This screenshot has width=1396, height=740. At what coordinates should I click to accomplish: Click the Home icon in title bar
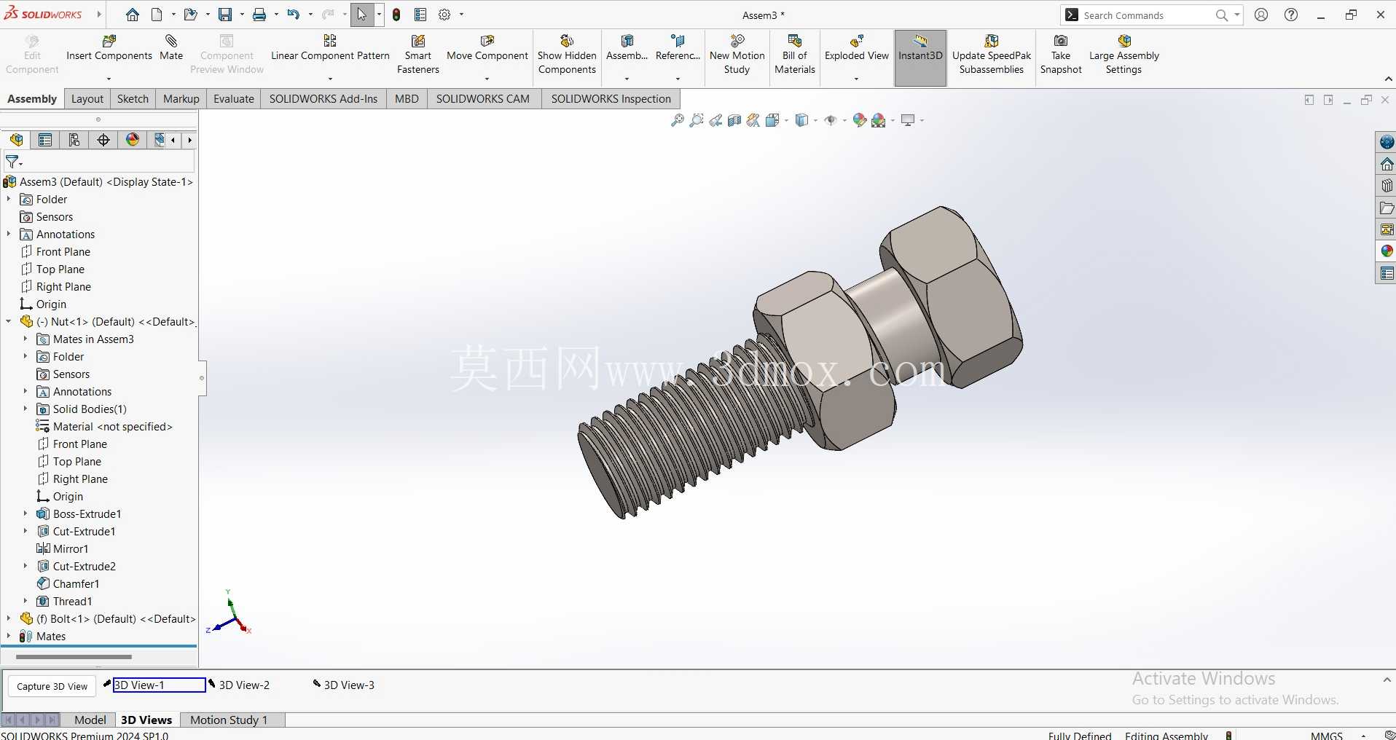pyautogui.click(x=132, y=15)
